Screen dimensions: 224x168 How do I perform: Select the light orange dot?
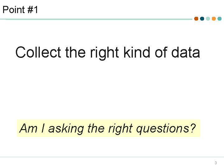214,19
